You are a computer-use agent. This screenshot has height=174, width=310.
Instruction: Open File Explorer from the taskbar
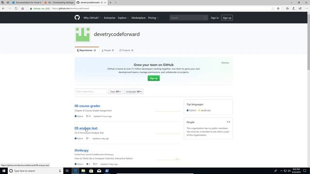83,171
